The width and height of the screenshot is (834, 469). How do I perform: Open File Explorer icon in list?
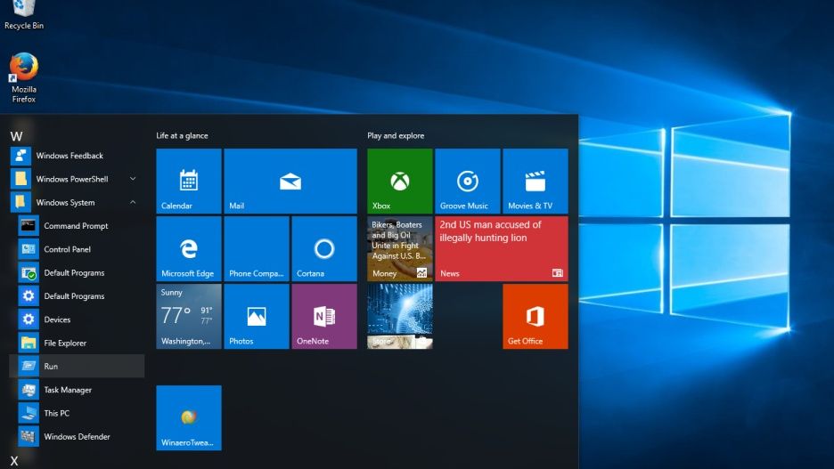[x=29, y=343]
